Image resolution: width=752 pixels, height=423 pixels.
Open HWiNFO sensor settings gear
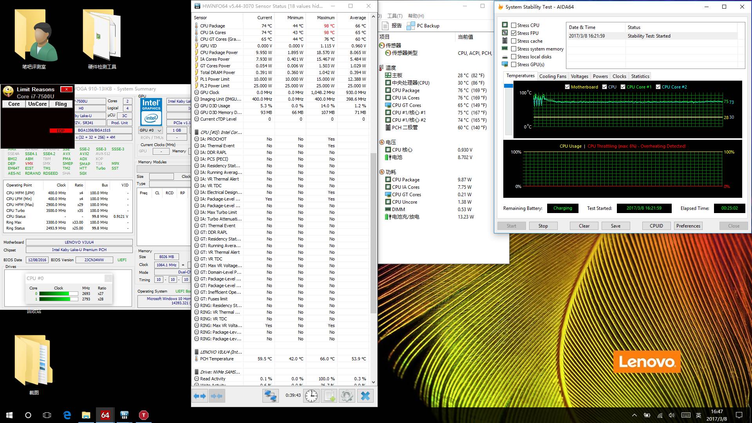[x=347, y=396]
